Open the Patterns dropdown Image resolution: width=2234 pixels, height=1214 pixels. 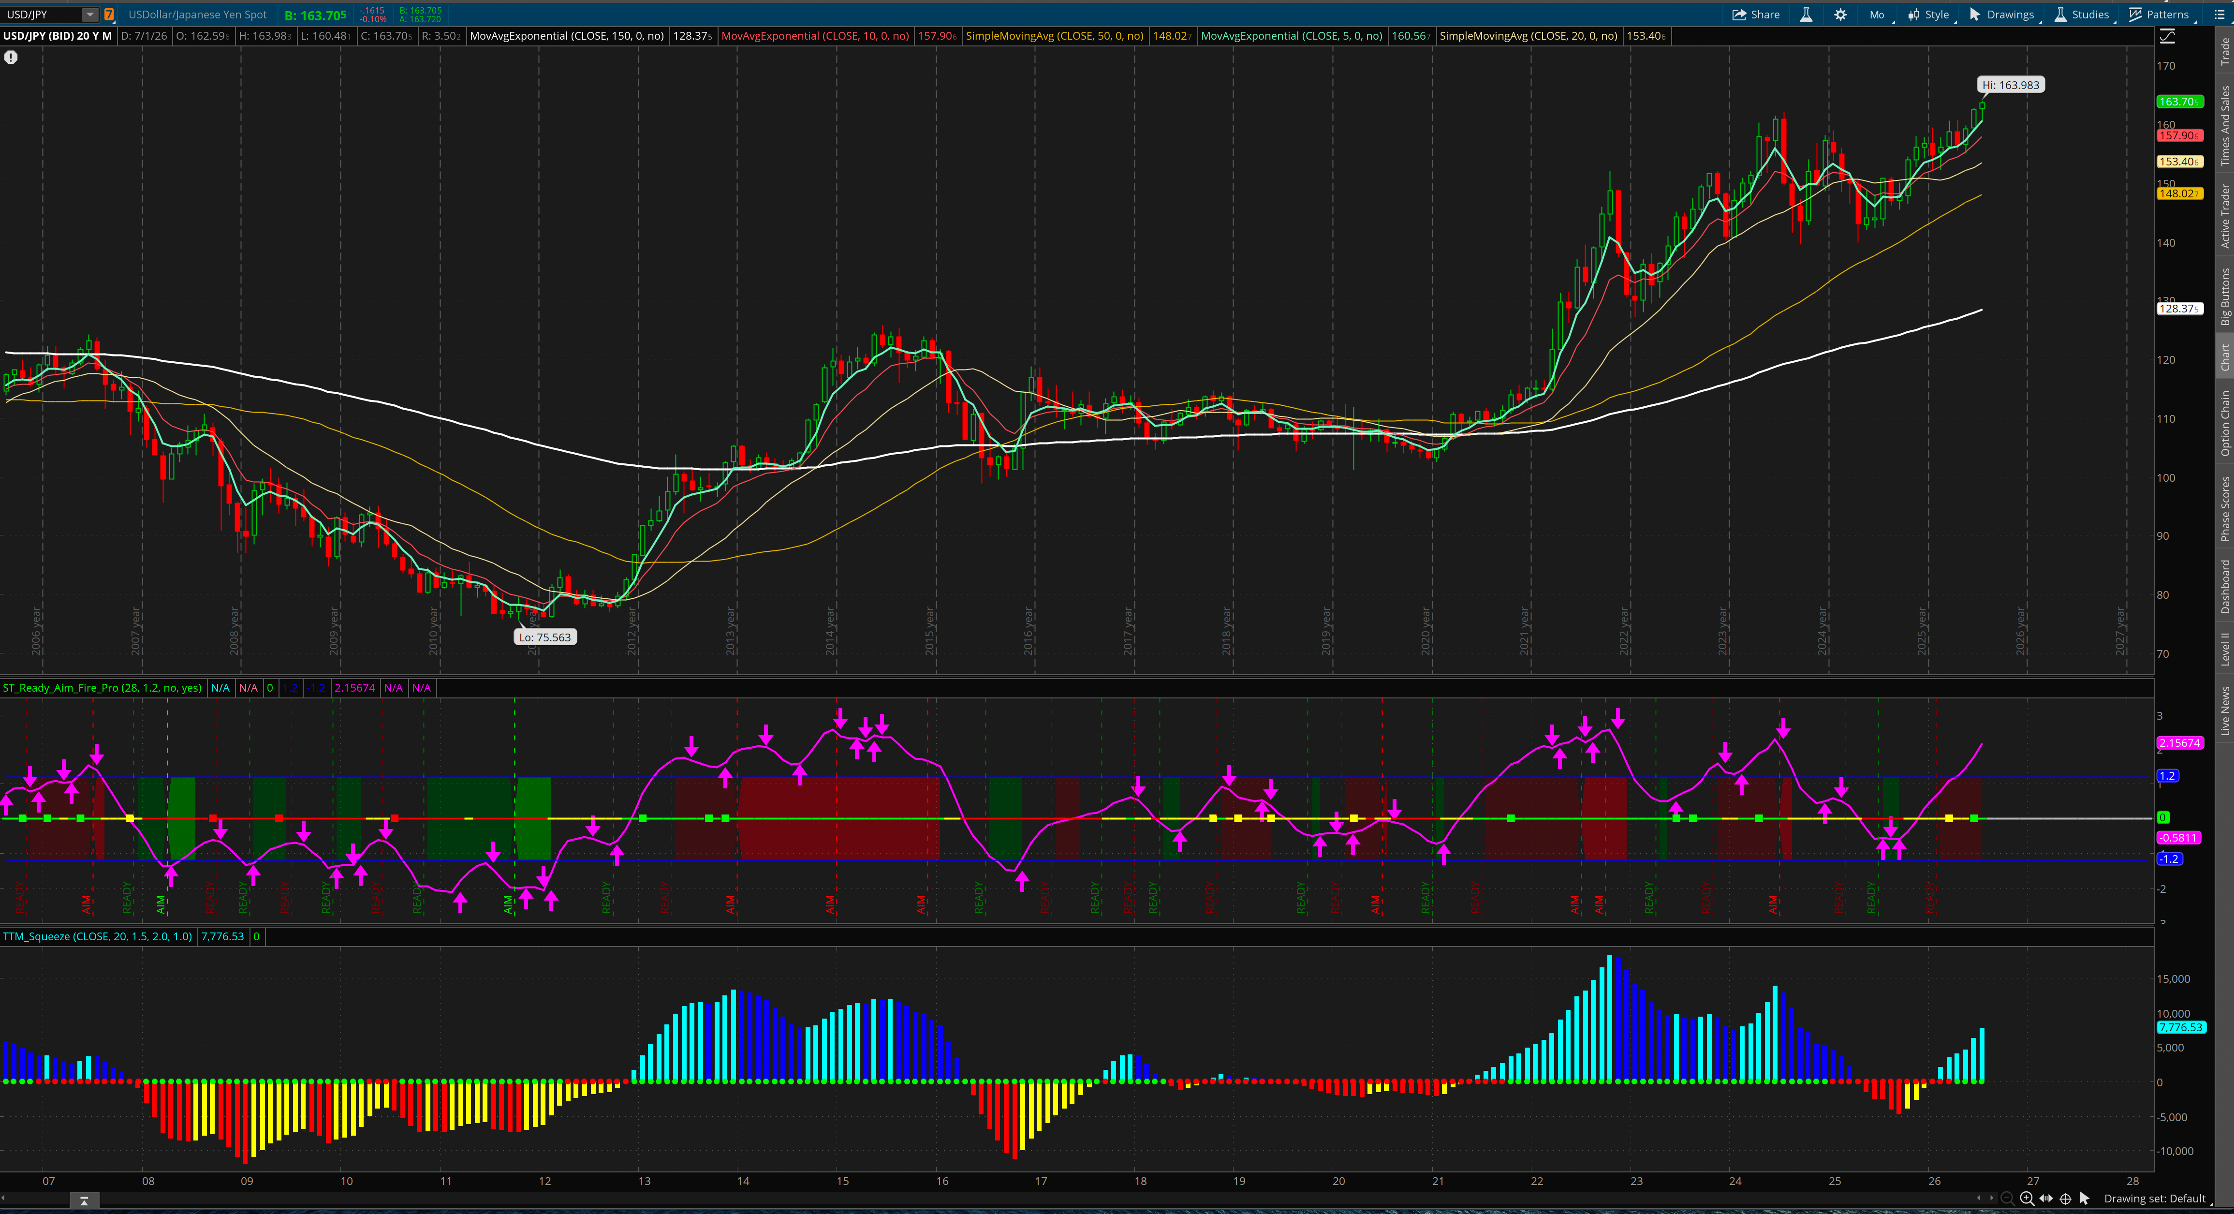click(x=2160, y=15)
